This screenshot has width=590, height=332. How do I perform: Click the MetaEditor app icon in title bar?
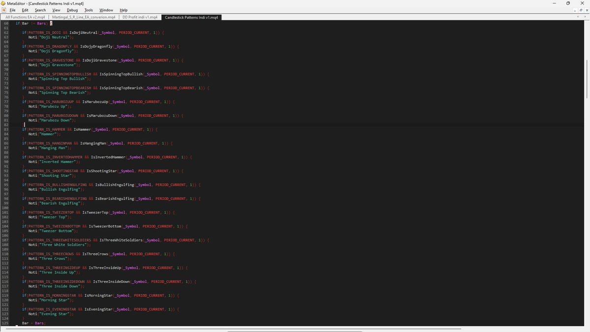pos(3,3)
